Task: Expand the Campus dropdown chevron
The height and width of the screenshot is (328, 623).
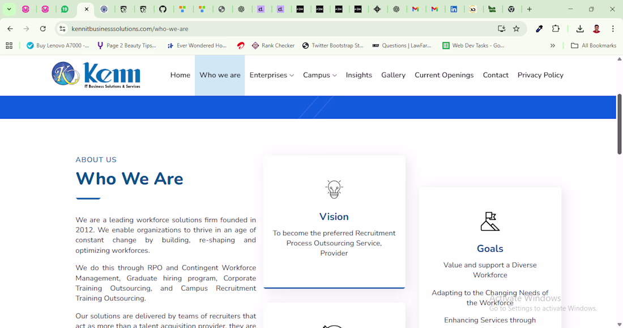Action: [x=335, y=75]
